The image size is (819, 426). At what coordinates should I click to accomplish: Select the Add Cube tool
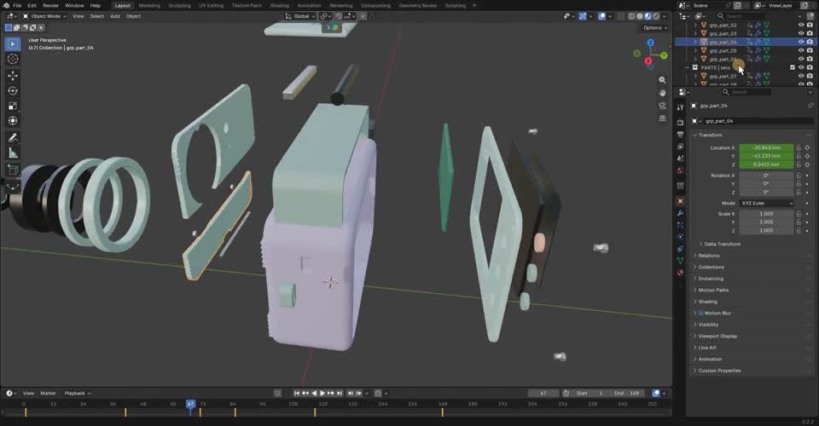click(x=13, y=170)
